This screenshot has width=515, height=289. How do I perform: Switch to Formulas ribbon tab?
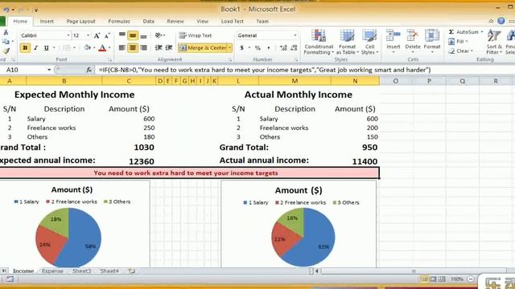tap(119, 22)
